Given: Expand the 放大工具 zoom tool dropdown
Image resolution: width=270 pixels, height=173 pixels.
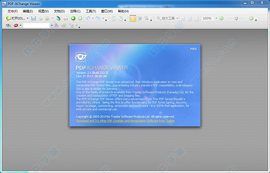Looking at the screenshot, I should (177, 18).
